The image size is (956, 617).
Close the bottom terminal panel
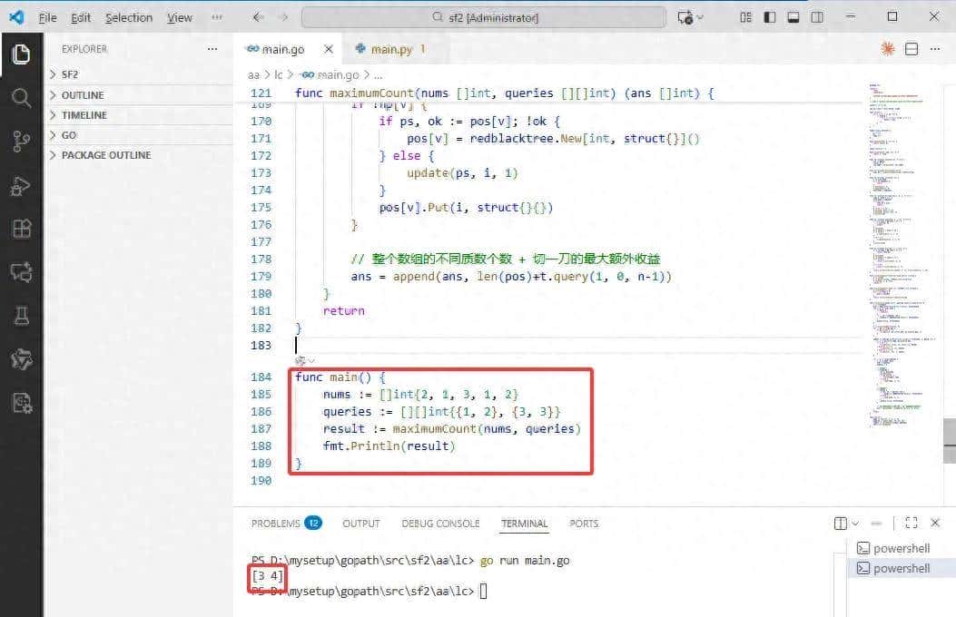(x=935, y=524)
